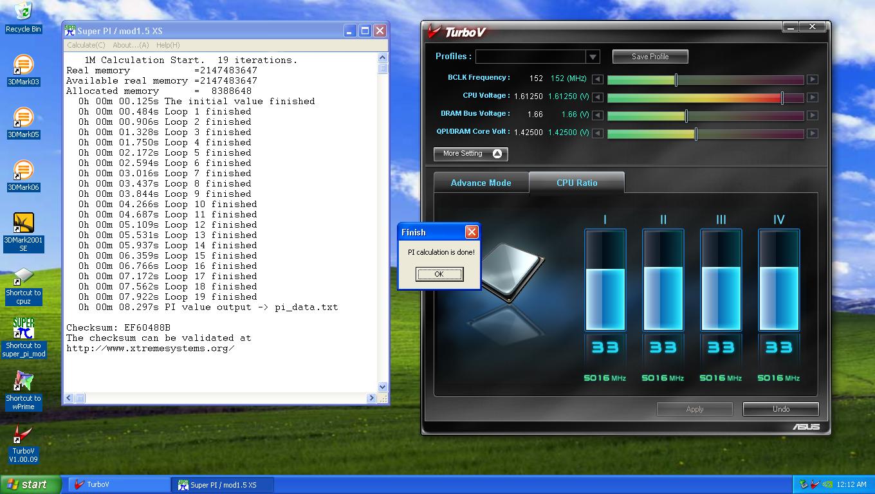Select the 3DMark05 desktop shortcut
875x494 pixels.
[23, 123]
